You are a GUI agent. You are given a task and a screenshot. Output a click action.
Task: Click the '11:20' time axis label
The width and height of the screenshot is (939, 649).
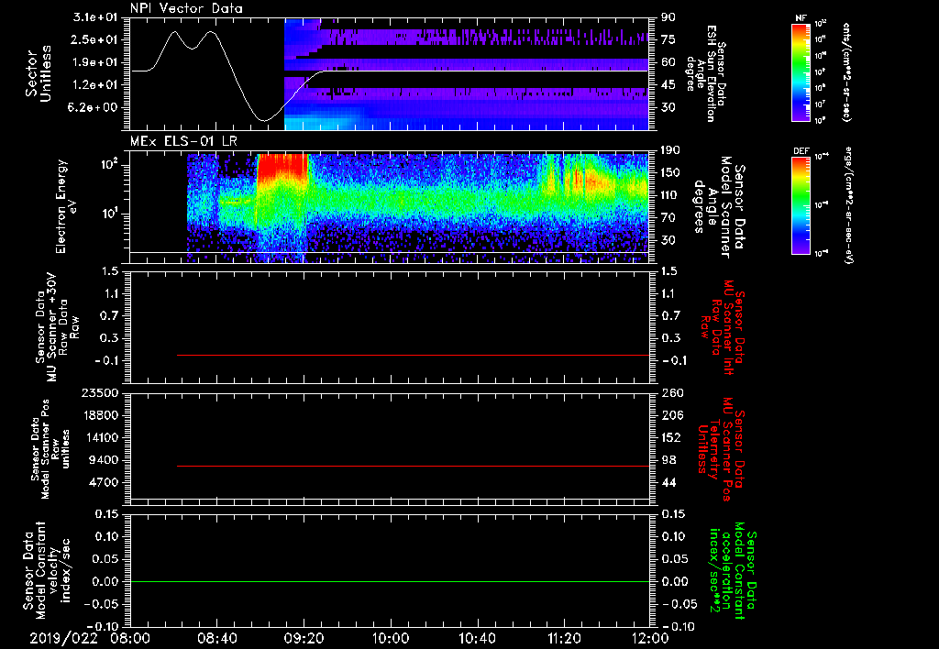(564, 638)
